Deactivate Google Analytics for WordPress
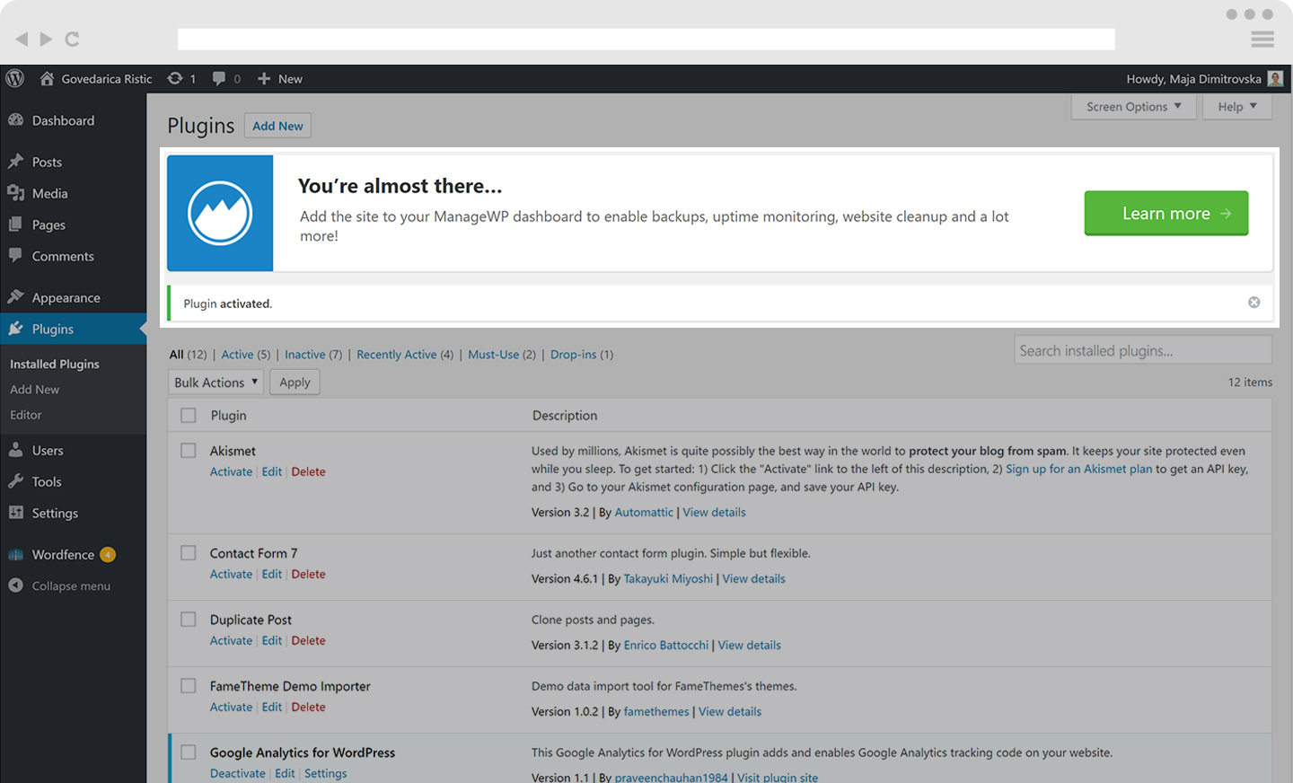 (x=238, y=773)
